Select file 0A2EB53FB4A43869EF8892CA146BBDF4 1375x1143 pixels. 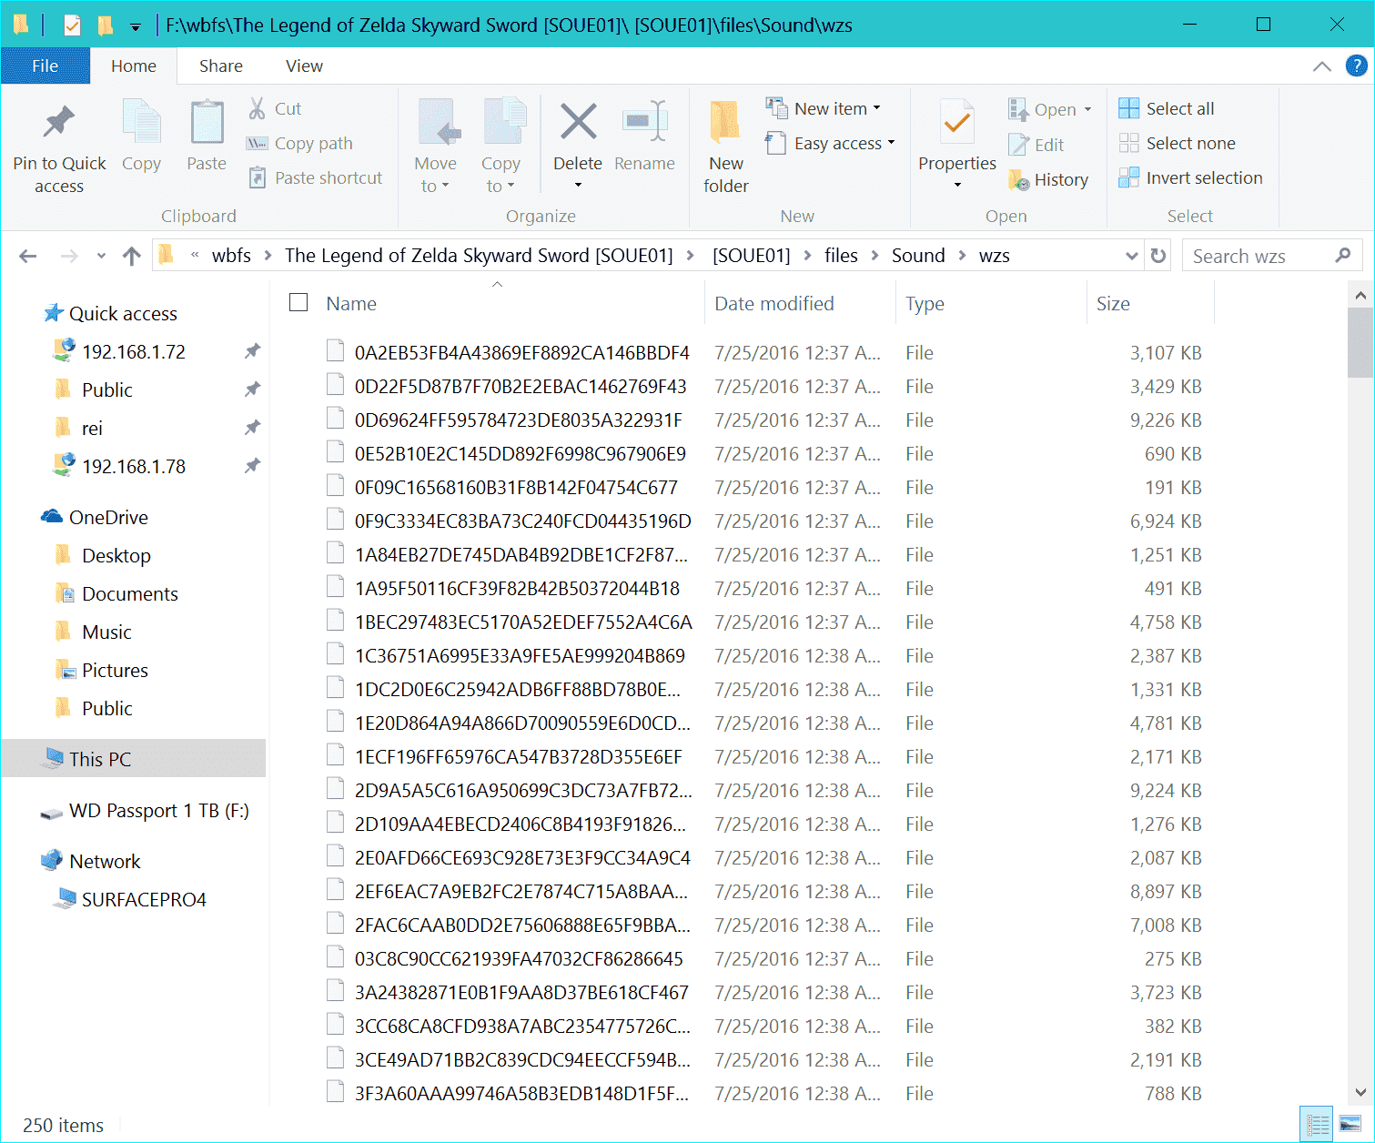(522, 352)
